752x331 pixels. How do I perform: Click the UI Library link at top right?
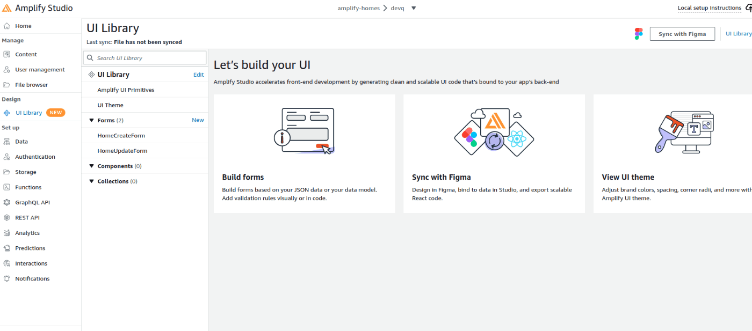(x=739, y=34)
